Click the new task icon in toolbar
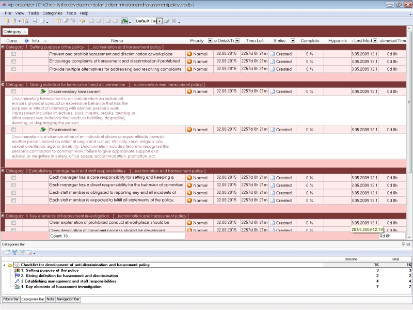Screen dimensions: 413x310 (58, 21)
